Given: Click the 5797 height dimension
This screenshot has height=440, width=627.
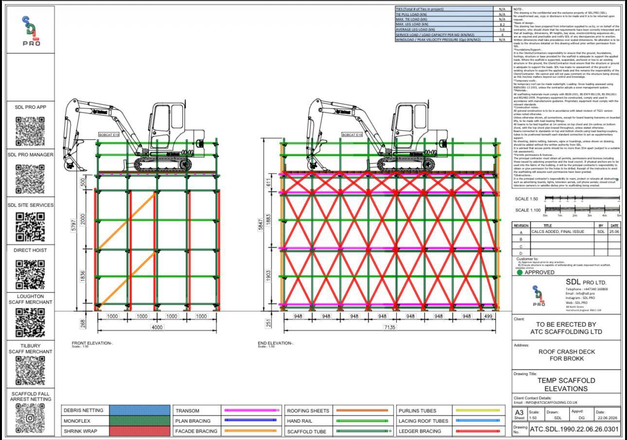Looking at the screenshot, I should (73, 226).
